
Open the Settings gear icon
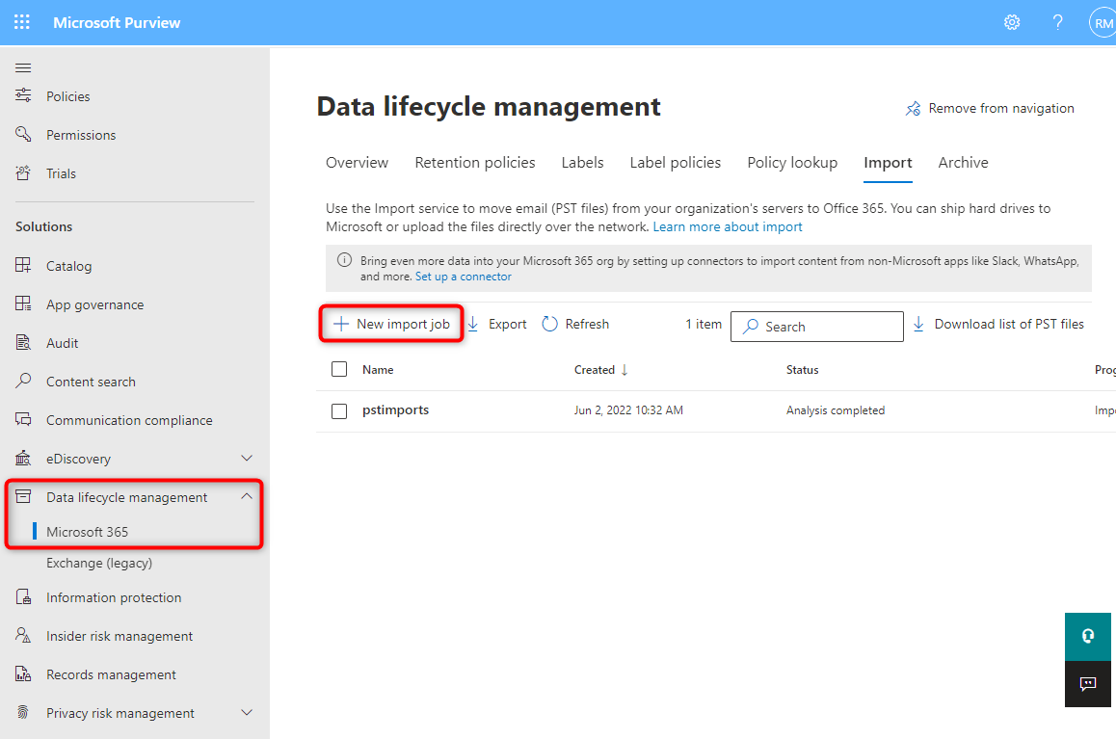(1012, 22)
